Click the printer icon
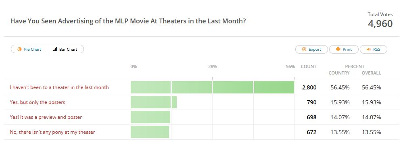Screen dimensions: 403x145 338,49
